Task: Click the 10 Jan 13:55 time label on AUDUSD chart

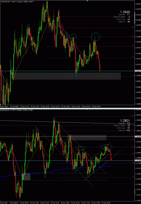Action: 45,106
